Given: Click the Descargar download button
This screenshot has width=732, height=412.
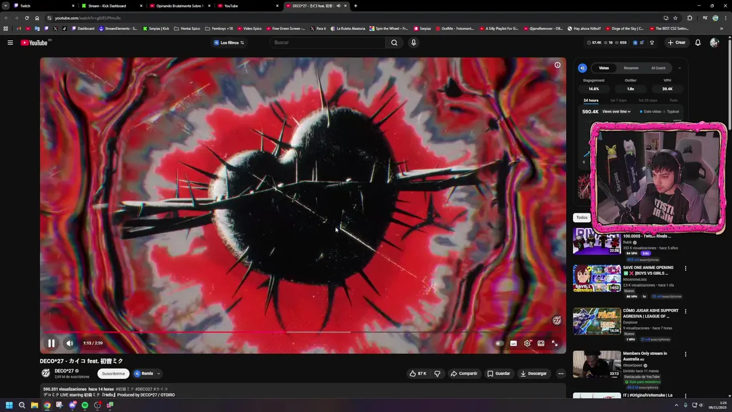Looking at the screenshot, I should coord(534,374).
